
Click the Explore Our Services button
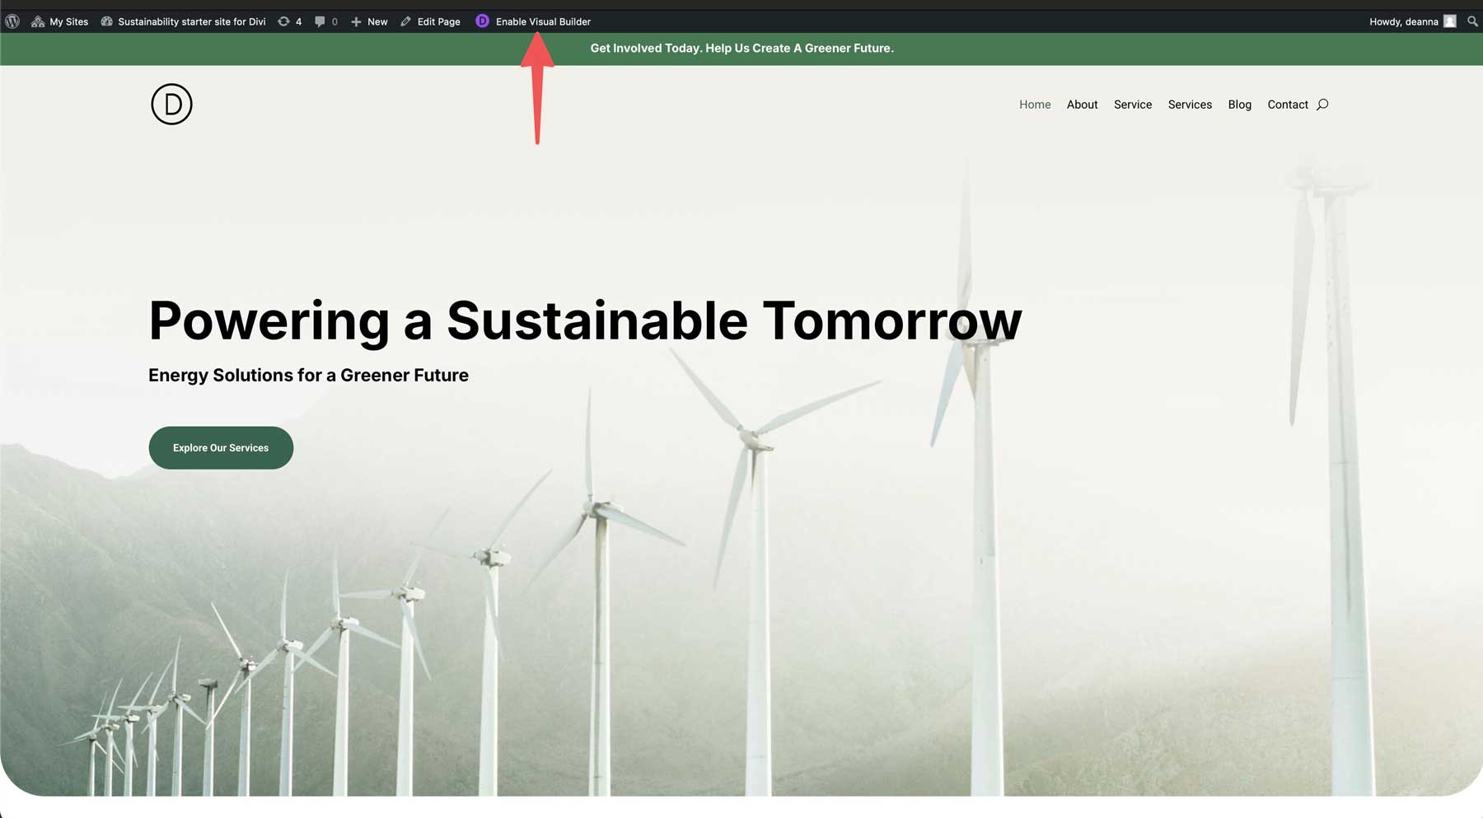[220, 447]
